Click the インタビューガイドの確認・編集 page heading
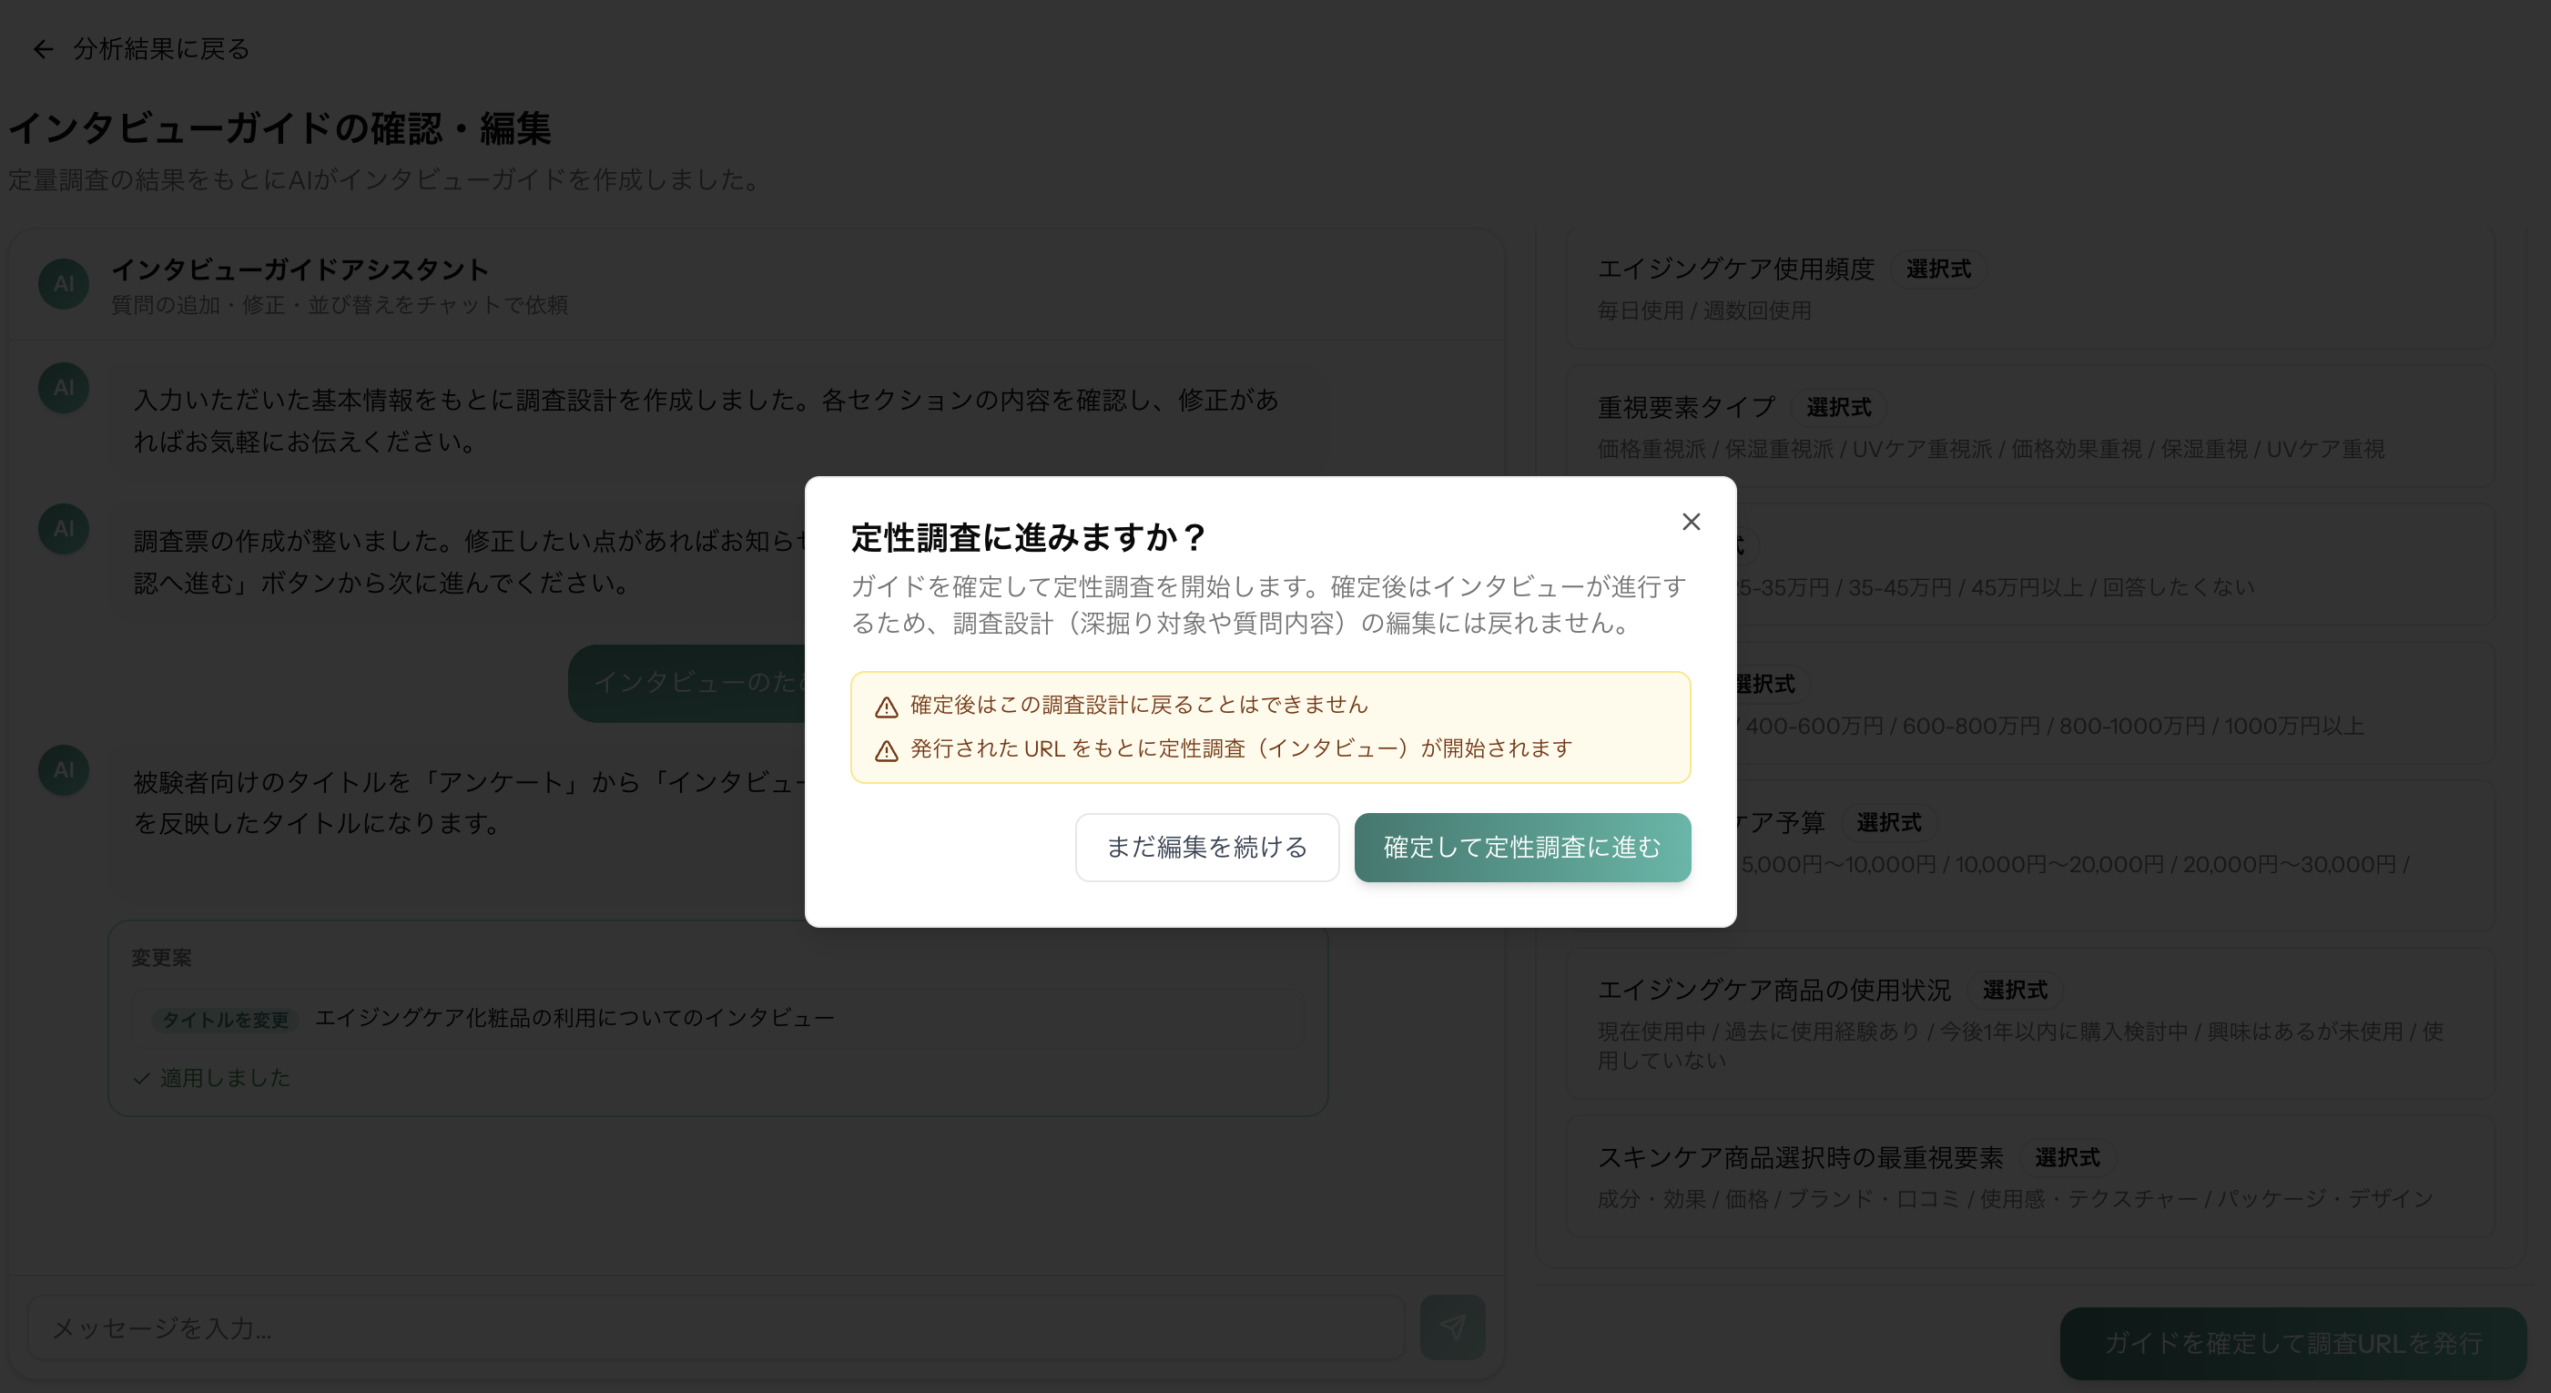The height and width of the screenshot is (1393, 2551). pos(279,128)
